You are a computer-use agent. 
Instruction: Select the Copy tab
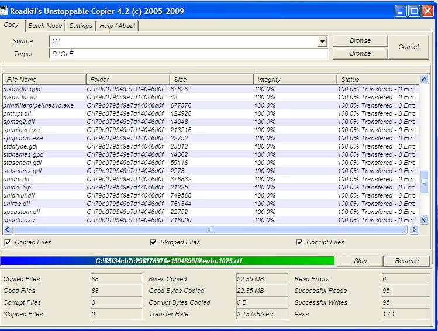(x=11, y=25)
